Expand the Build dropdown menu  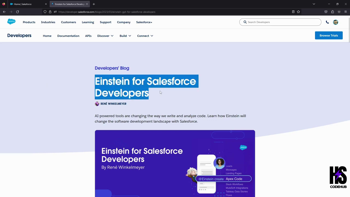click(x=125, y=36)
